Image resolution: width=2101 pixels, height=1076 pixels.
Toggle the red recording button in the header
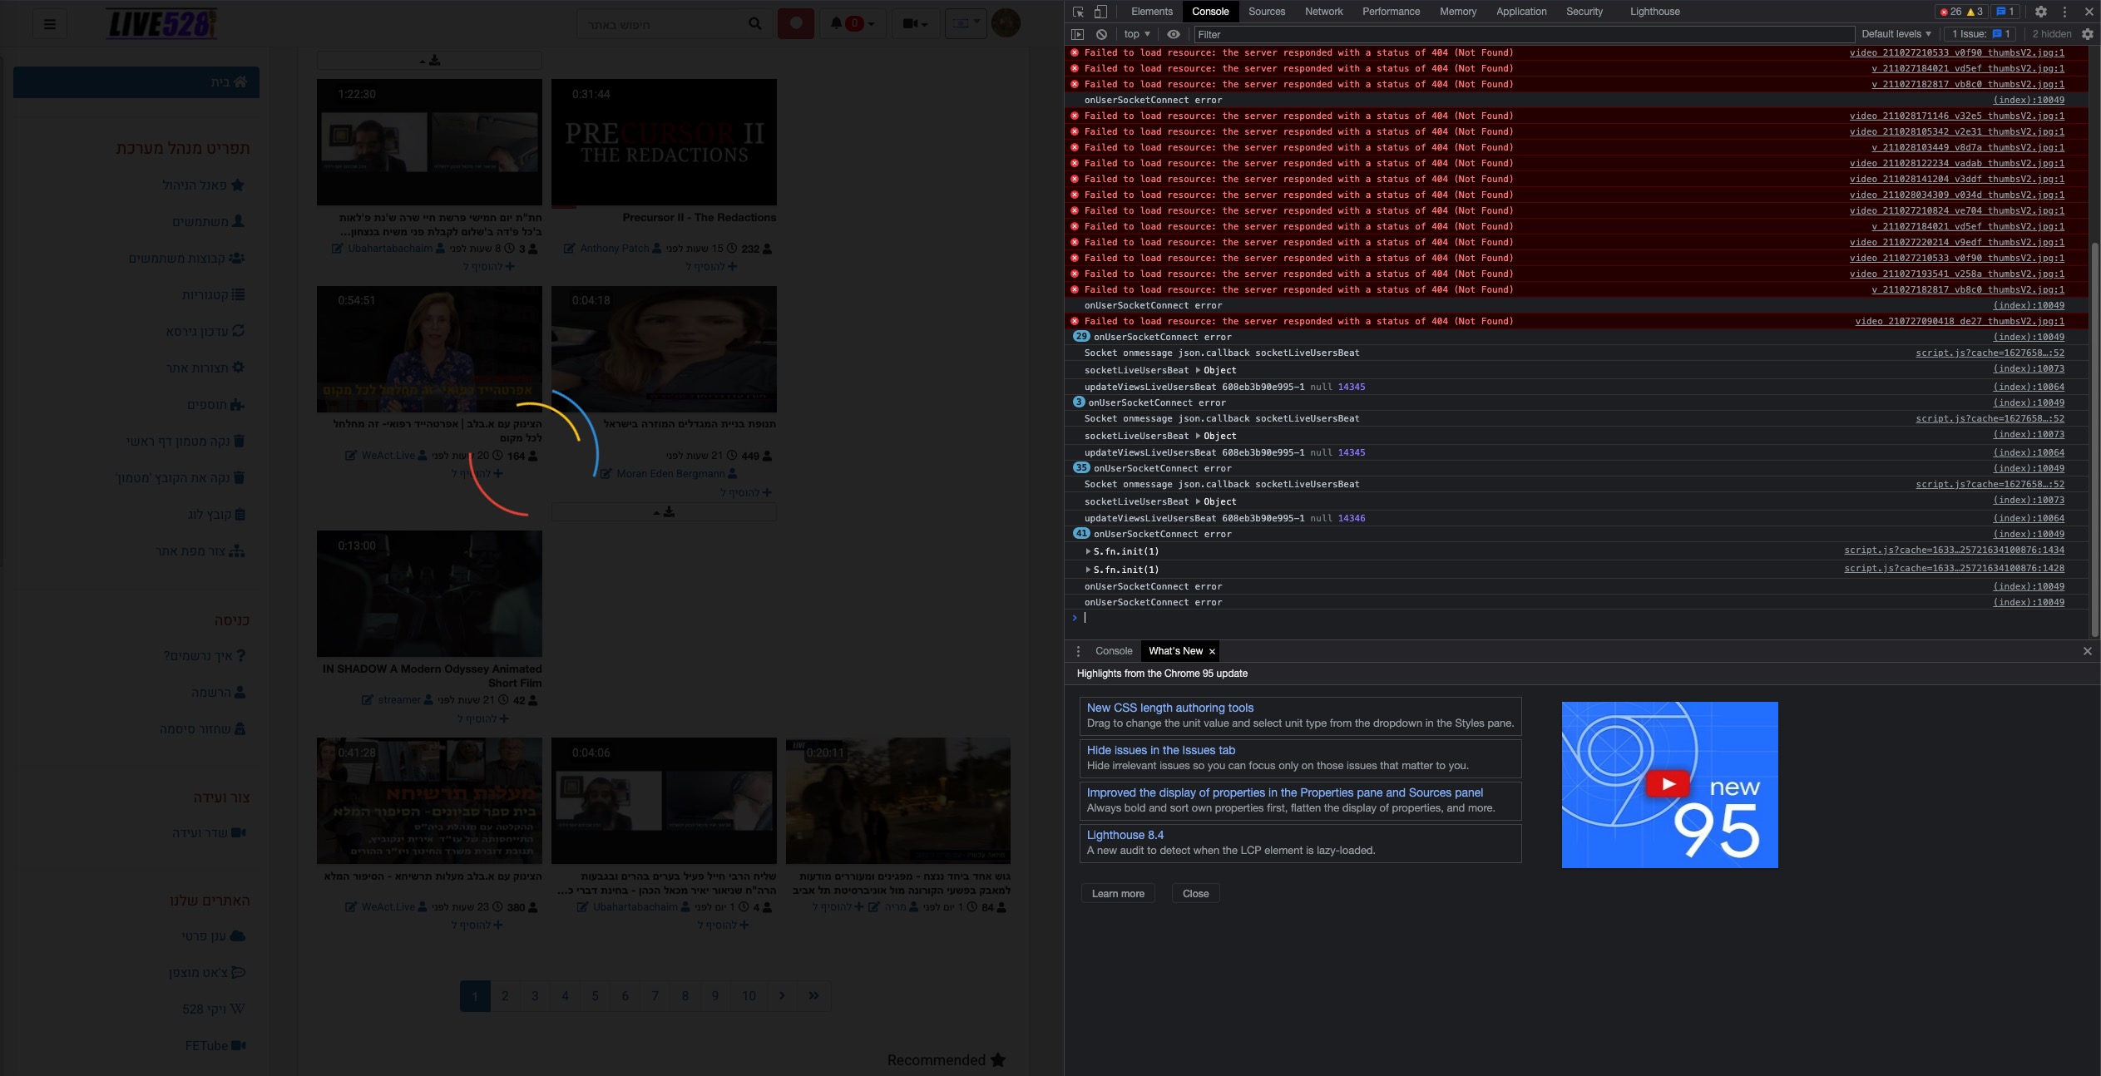point(796,23)
